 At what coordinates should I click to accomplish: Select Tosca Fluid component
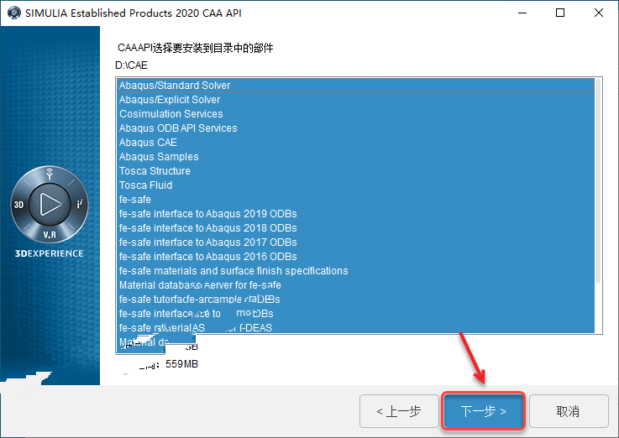point(355,185)
